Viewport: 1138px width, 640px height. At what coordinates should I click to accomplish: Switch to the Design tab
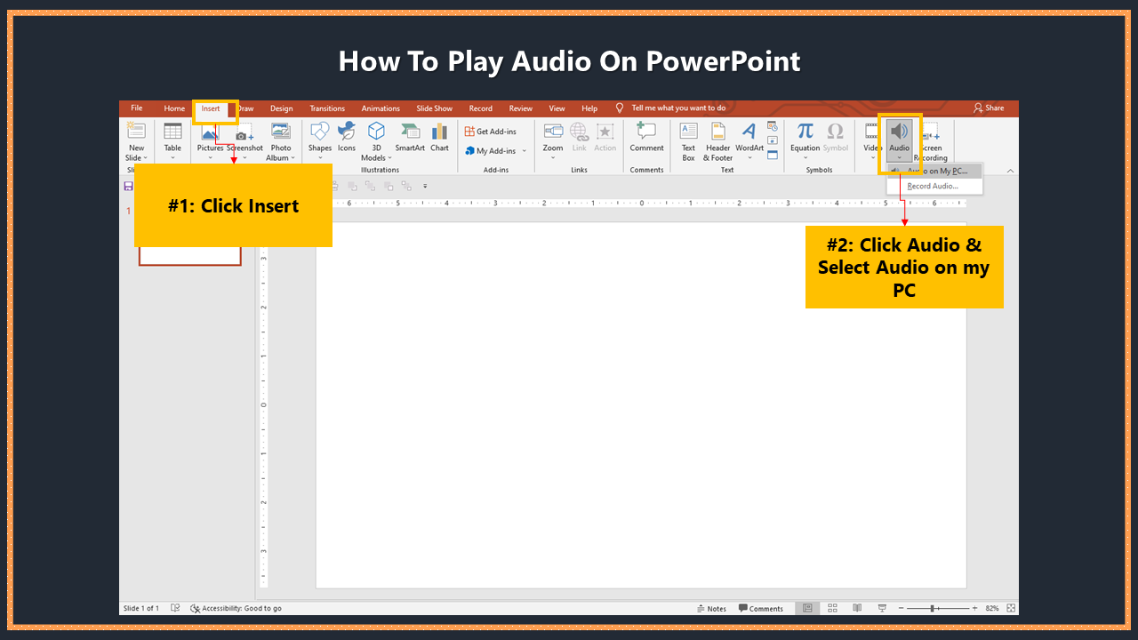(x=281, y=108)
